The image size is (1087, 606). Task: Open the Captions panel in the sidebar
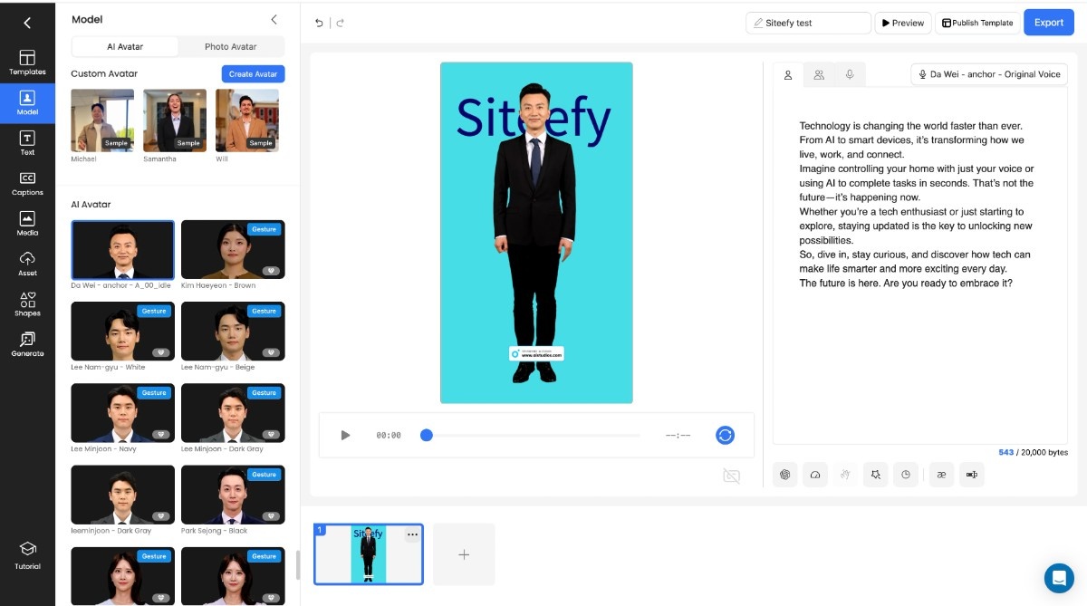[27, 183]
